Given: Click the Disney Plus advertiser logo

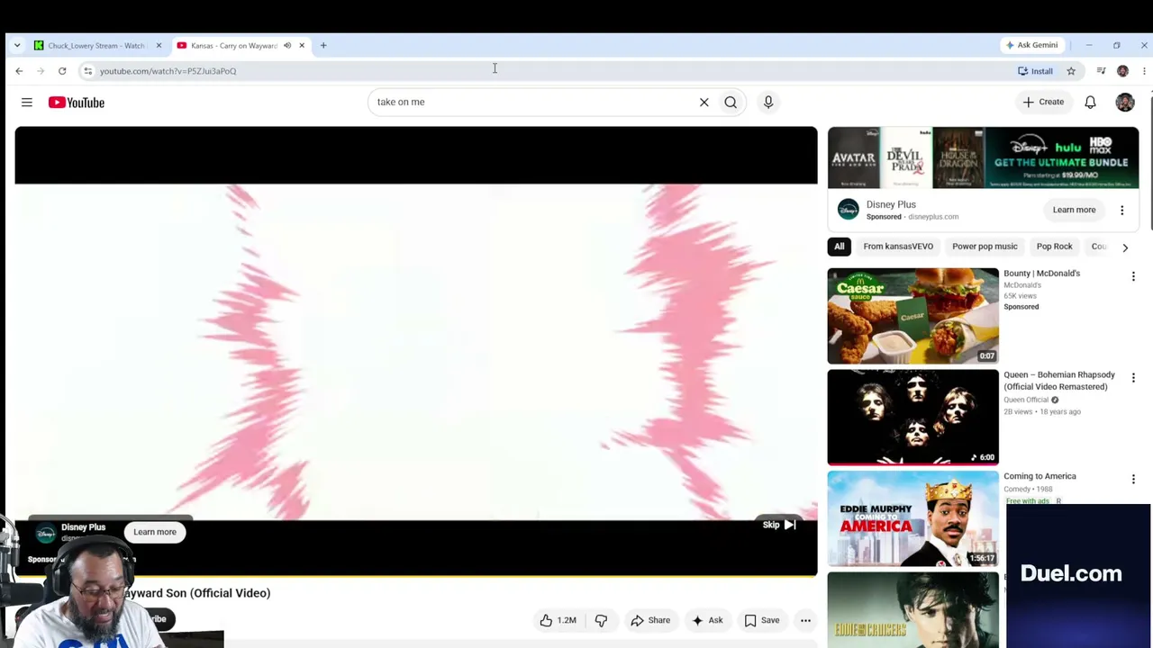Looking at the screenshot, I should [x=848, y=210].
